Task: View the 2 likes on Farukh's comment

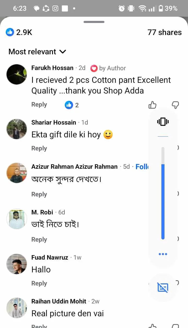Action: point(72,105)
